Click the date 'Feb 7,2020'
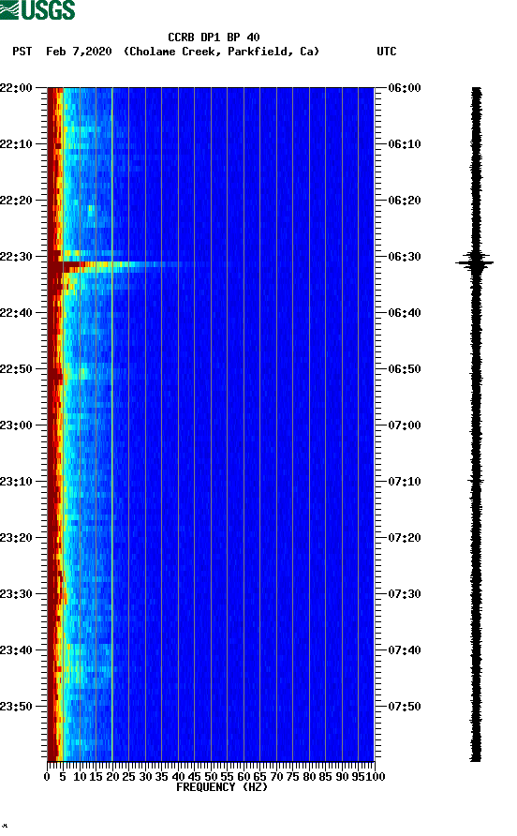This screenshot has height=836, width=517. click(79, 52)
